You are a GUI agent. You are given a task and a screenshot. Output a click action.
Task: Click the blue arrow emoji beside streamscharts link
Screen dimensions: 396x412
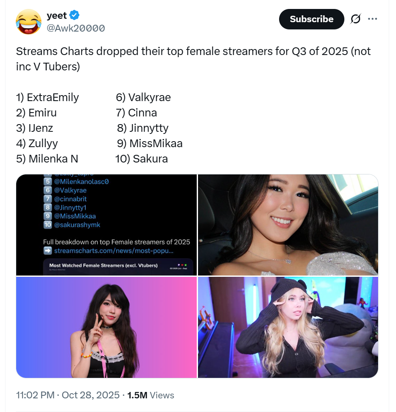point(48,251)
